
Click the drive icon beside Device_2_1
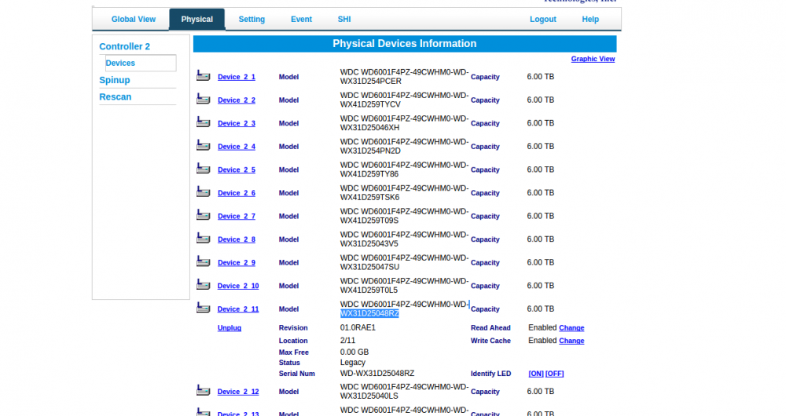pos(203,75)
